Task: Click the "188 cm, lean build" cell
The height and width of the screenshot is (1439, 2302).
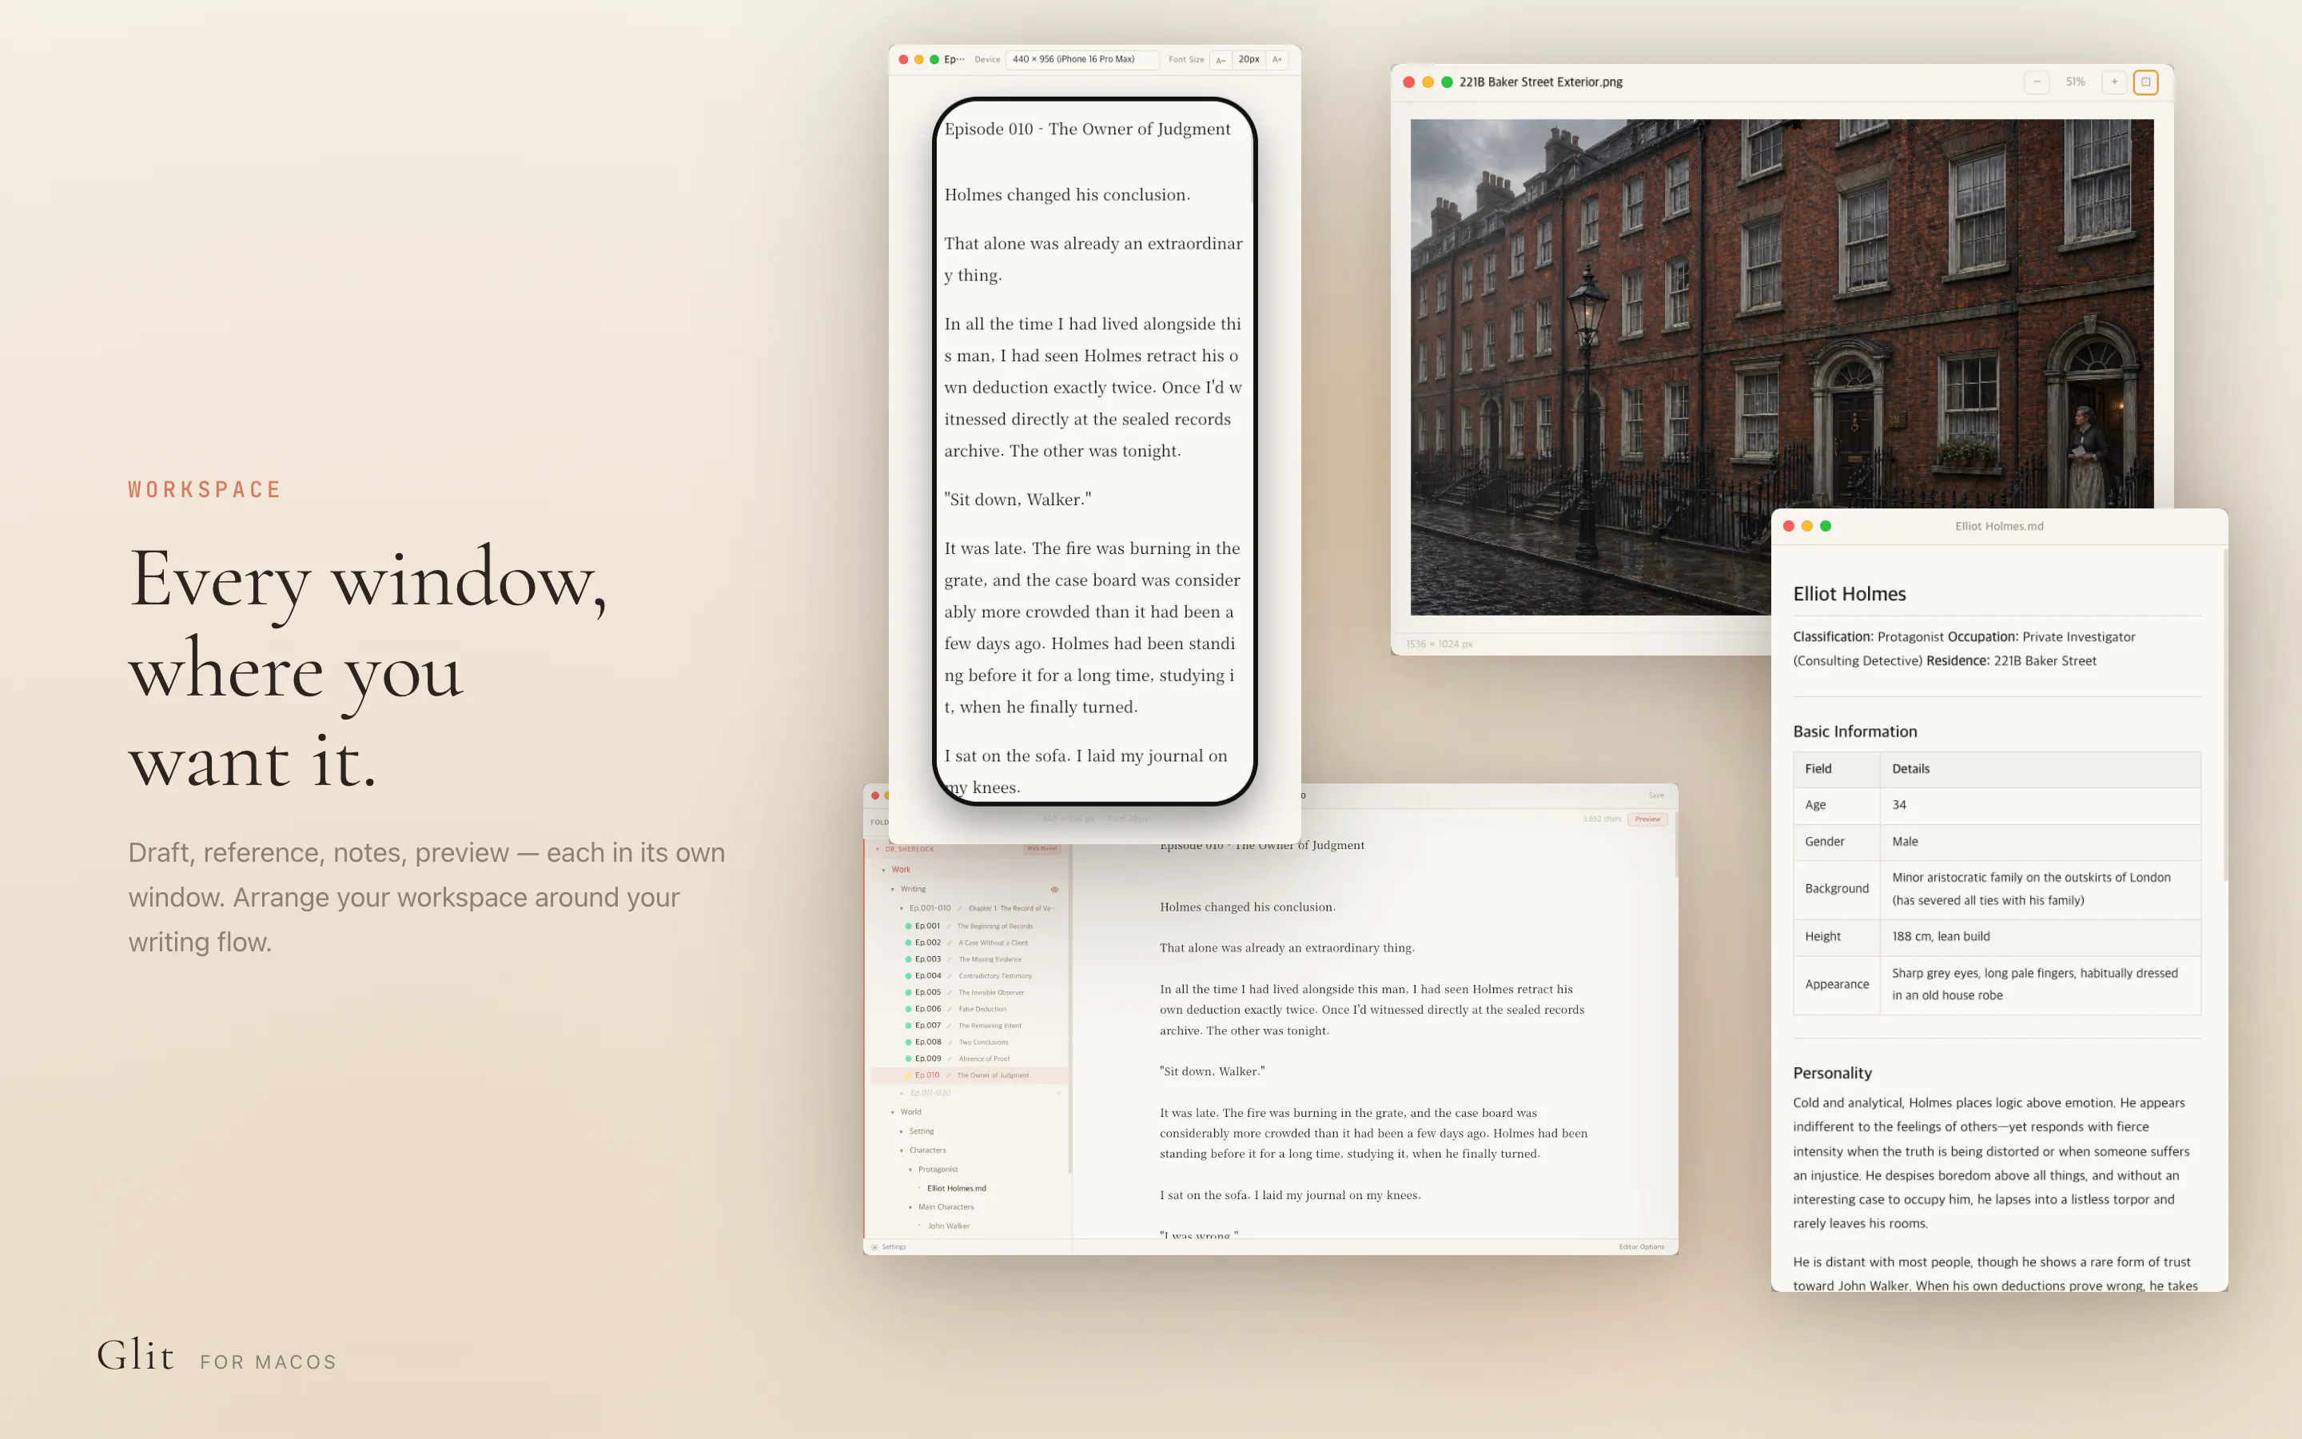Action: (2041, 936)
